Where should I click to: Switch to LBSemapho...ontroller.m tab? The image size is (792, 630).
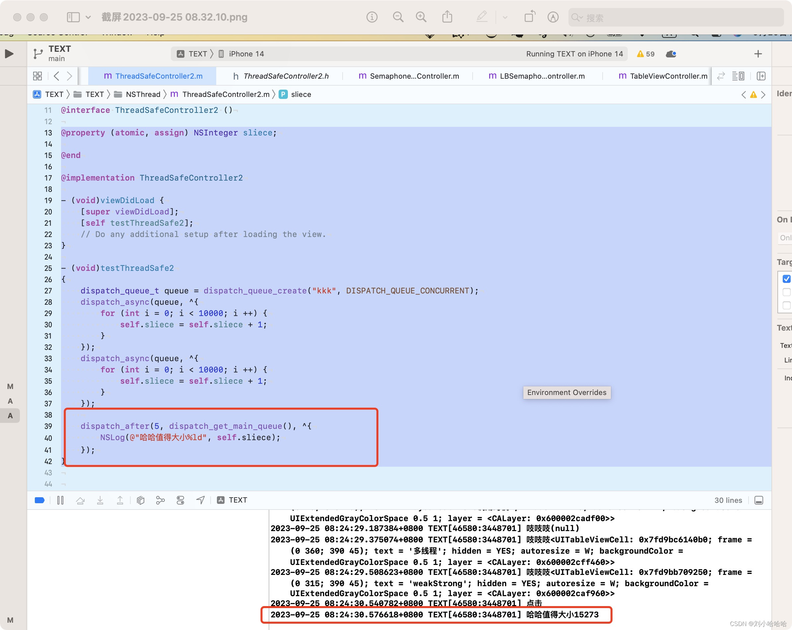click(x=536, y=76)
